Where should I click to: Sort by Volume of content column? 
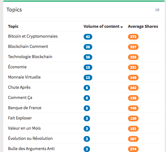(102, 27)
